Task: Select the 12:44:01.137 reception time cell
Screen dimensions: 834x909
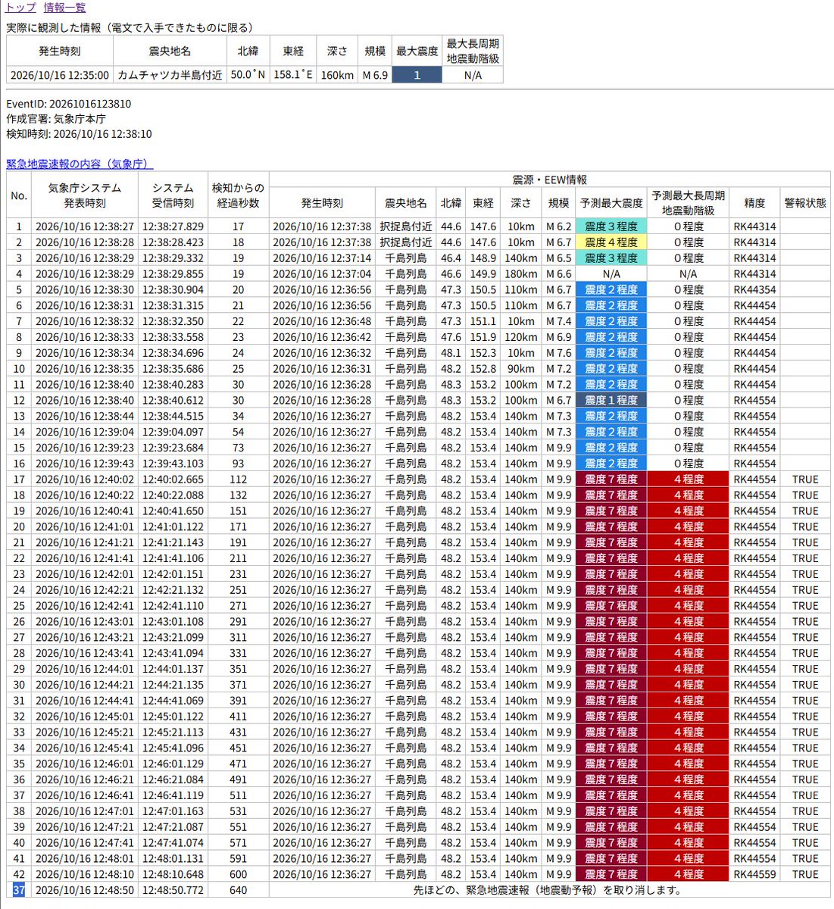Action: pyautogui.click(x=173, y=669)
